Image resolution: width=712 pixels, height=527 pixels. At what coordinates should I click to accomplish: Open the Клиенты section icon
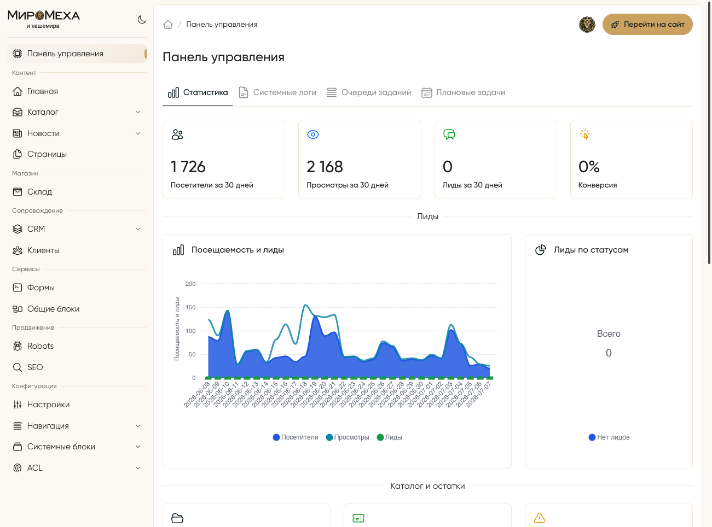pos(18,250)
